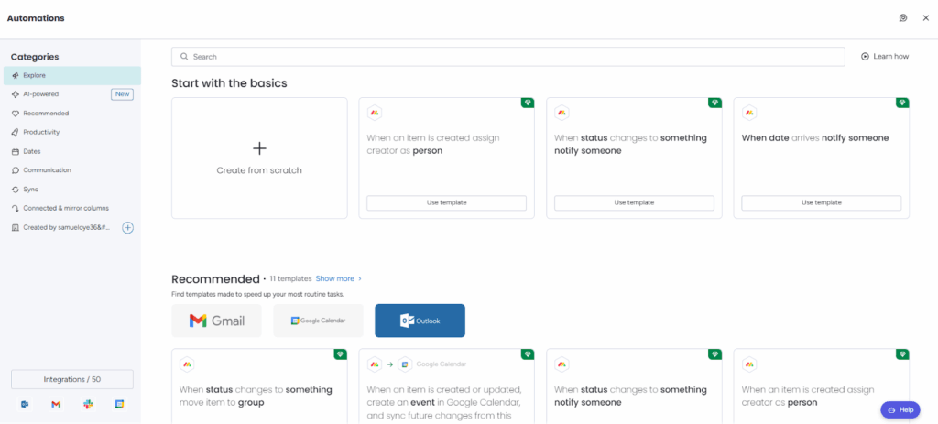Click the Gmail icon below Integrations
This screenshot has width=938, height=424.
click(x=56, y=404)
